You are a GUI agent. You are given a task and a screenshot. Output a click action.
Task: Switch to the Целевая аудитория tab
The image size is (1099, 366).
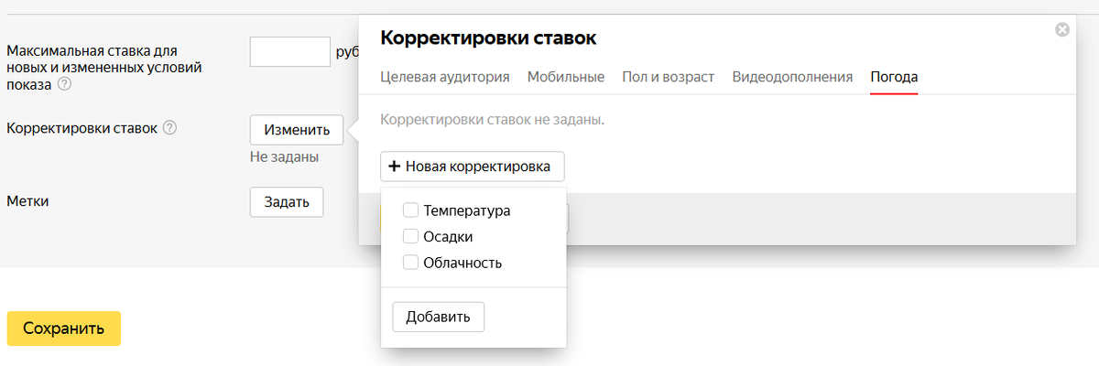tap(444, 77)
